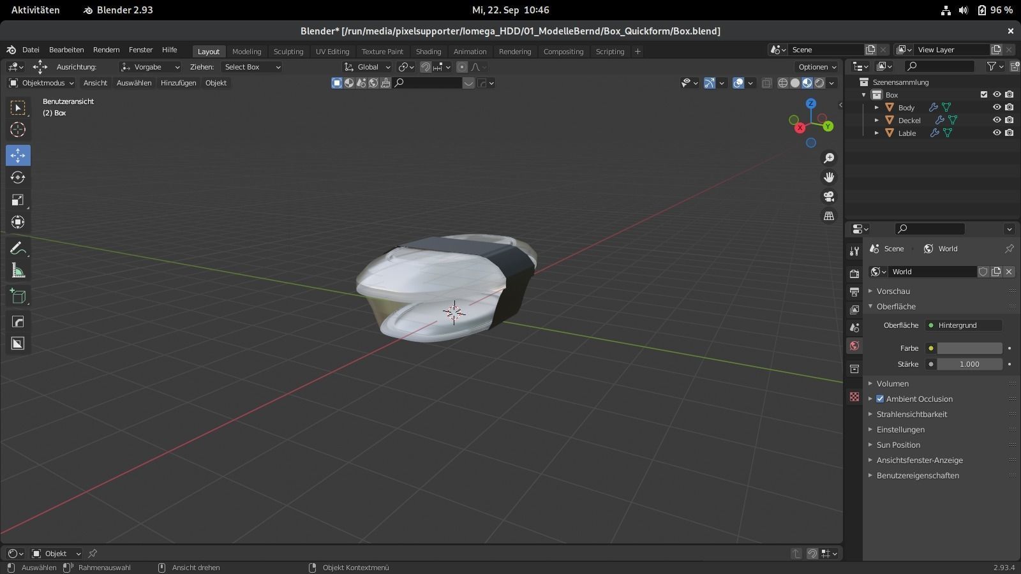Open Output properties printer icon

tap(854, 291)
